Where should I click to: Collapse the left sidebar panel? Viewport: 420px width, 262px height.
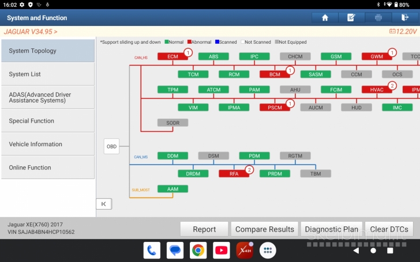pos(104,204)
